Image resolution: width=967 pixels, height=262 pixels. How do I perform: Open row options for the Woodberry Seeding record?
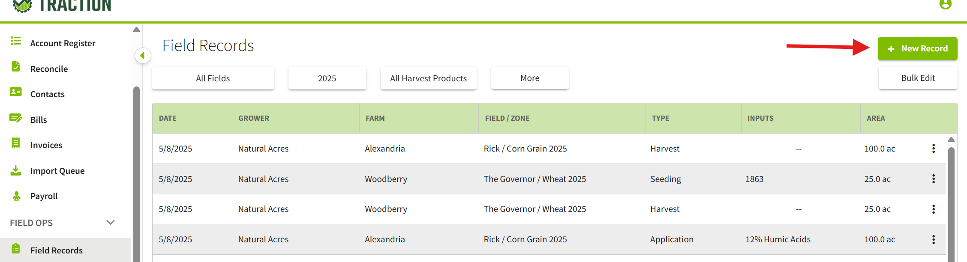pyautogui.click(x=933, y=179)
